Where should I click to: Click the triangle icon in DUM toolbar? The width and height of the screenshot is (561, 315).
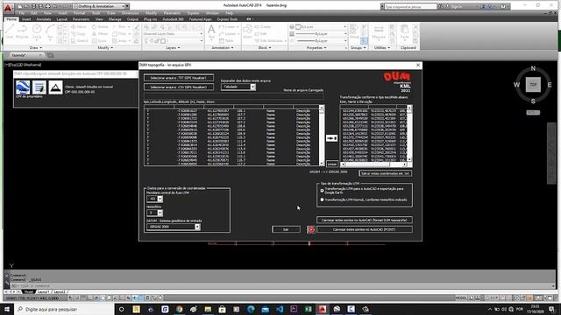55,87
